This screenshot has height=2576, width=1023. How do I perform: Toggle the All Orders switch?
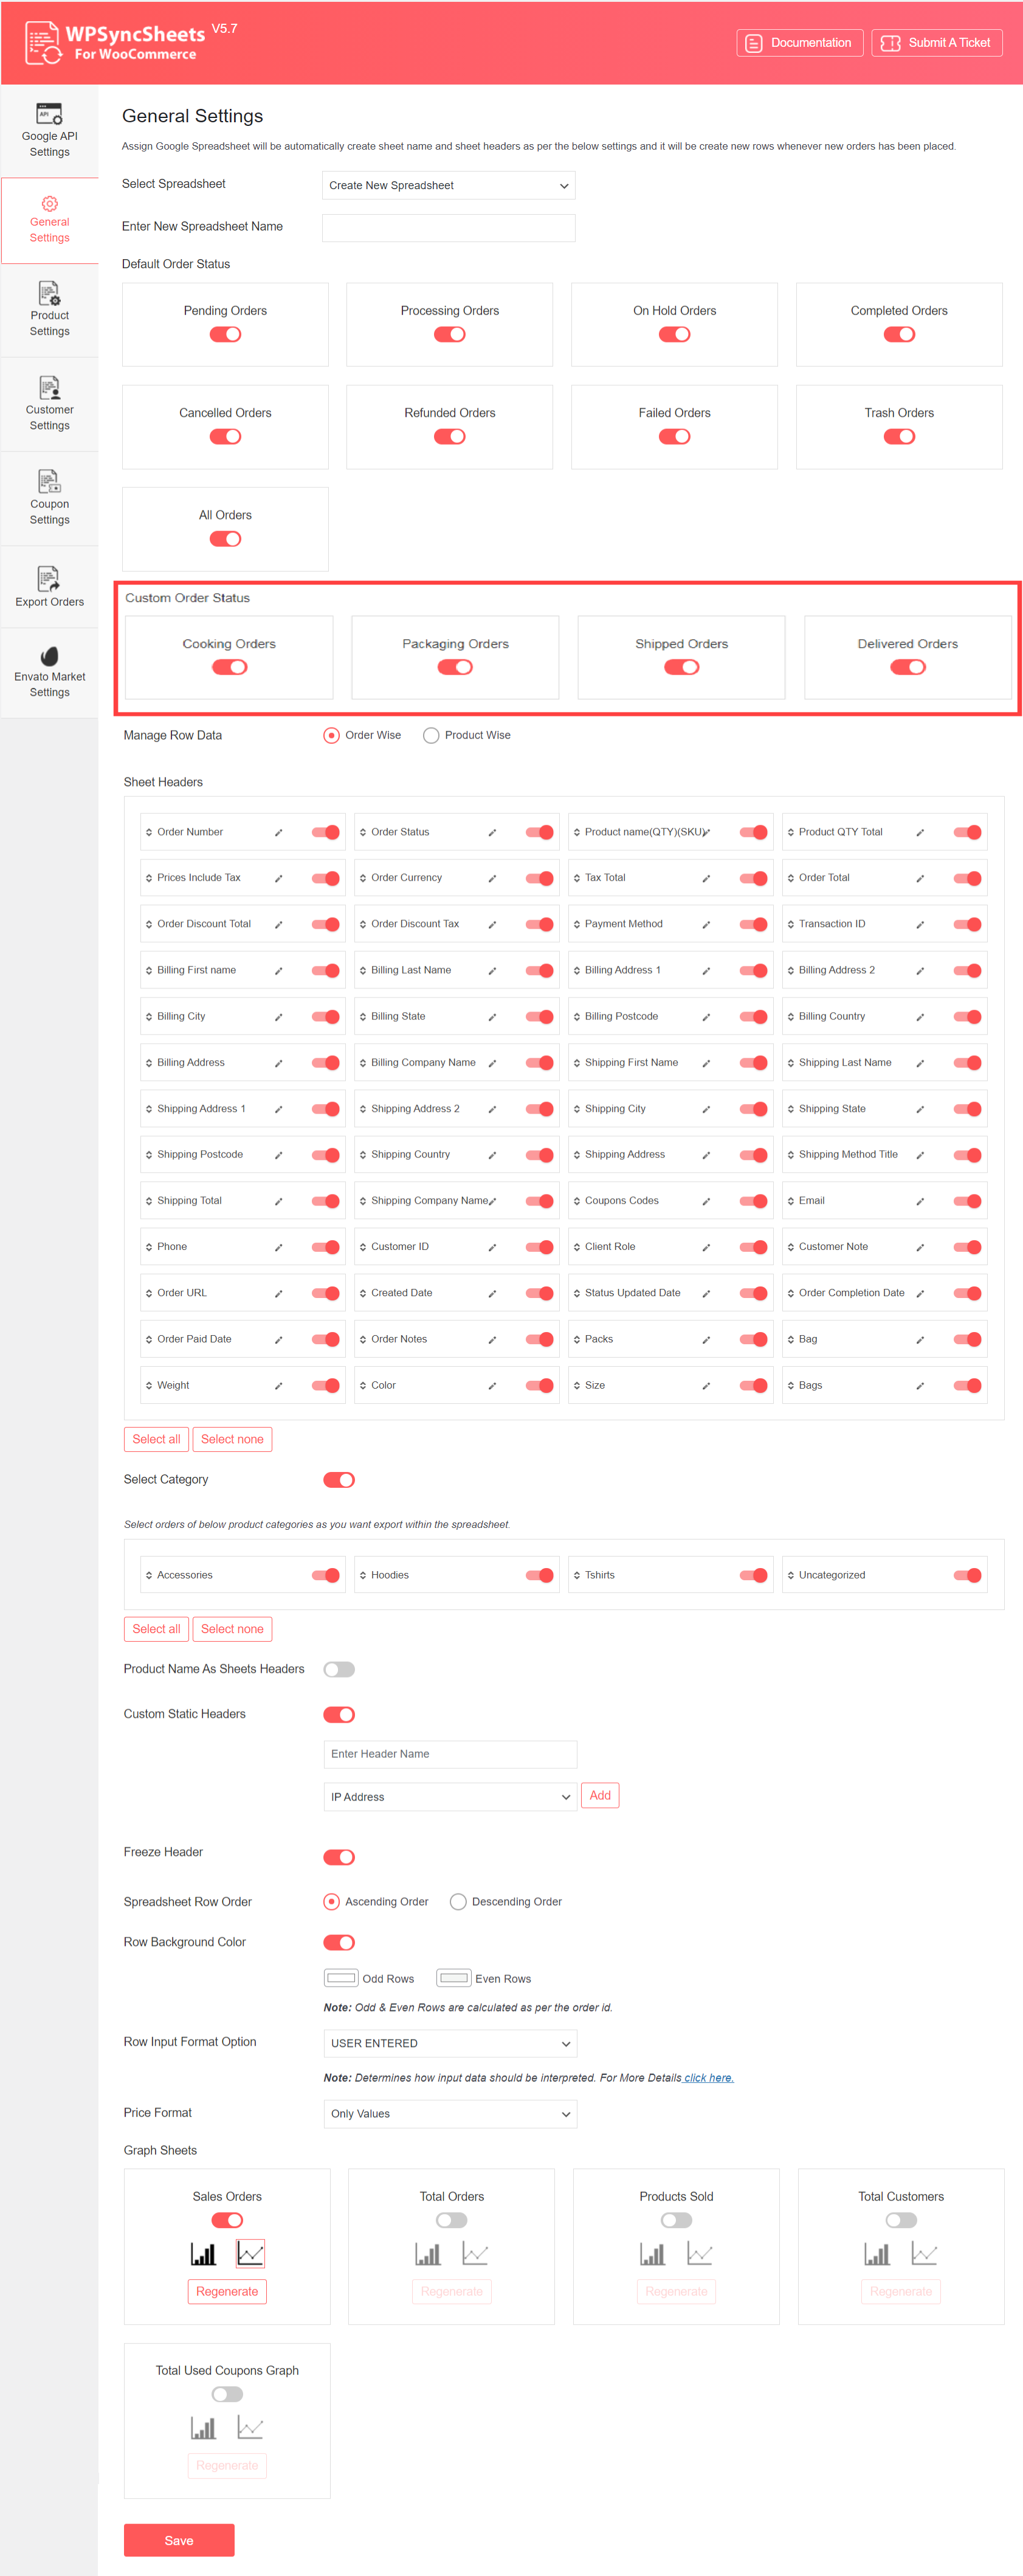point(226,539)
